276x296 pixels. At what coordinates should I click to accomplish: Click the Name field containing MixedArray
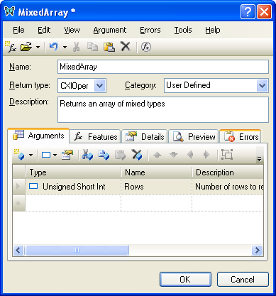[163, 67]
